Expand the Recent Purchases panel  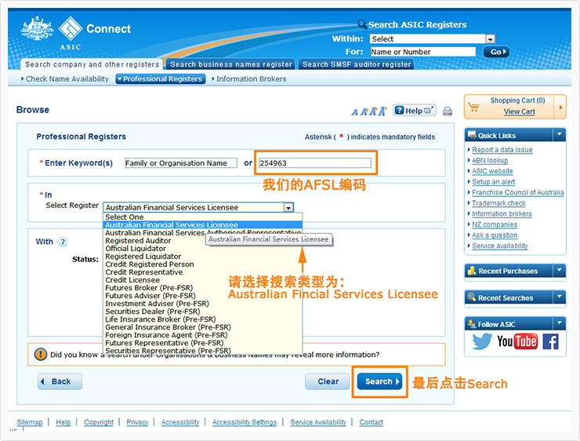point(560,270)
